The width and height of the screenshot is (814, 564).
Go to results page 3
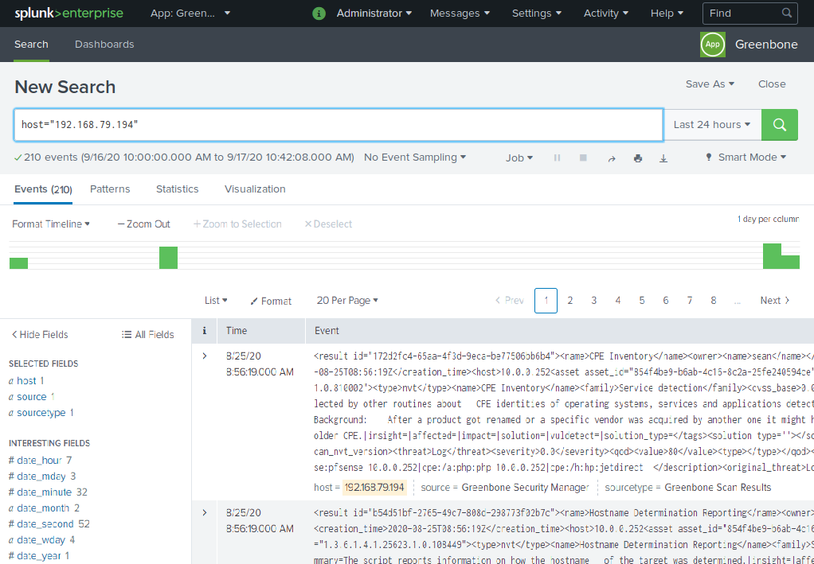[594, 301]
